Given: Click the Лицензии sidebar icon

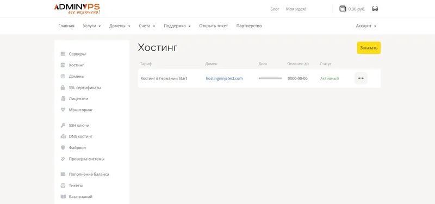Looking at the screenshot, I should coord(63,98).
